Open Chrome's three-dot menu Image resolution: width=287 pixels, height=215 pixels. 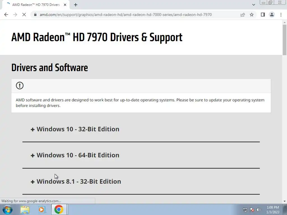coord(281,15)
